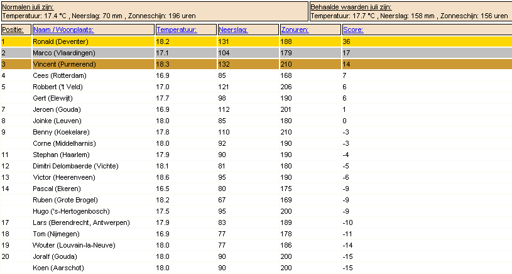Select the name Dimitri Delombaerde (Vichte)
Image resolution: width=512 pixels, height=274 pixels.
(75, 166)
